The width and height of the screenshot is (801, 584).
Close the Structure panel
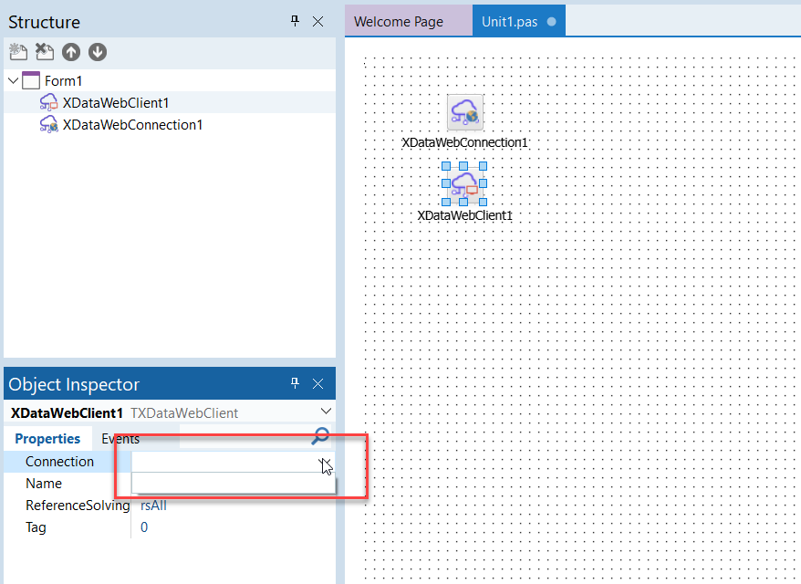click(x=317, y=22)
